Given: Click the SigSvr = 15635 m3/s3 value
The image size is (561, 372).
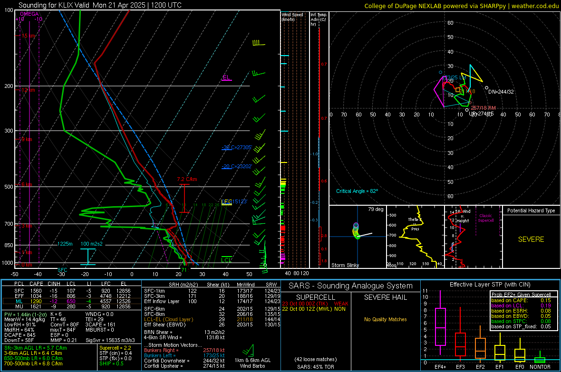Looking at the screenshot, I should (110, 341).
